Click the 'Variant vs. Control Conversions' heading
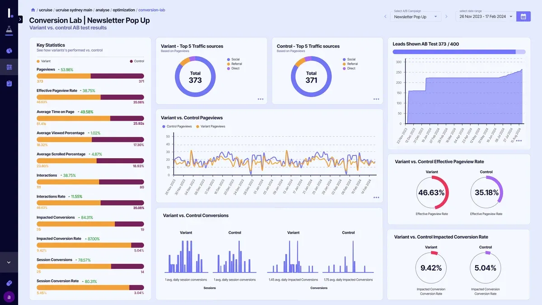Image resolution: width=542 pixels, height=305 pixels. tap(196, 216)
